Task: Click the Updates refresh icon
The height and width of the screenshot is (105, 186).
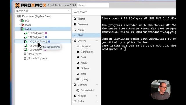Action: 75,85
